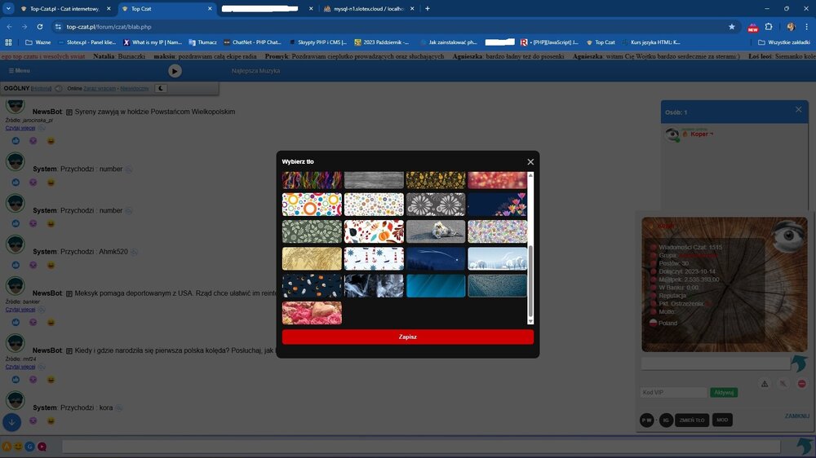Click the ZMIEŃ TŁO button
This screenshot has width=816, height=458.
692,420
